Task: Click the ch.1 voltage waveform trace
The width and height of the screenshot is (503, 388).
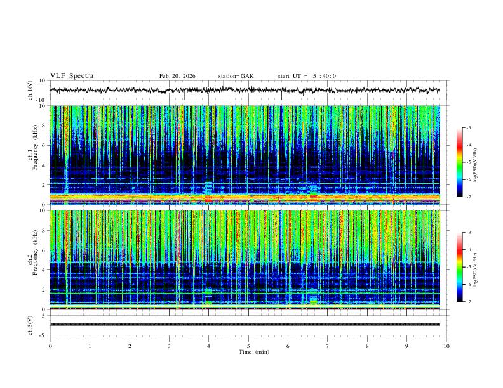Action: coord(245,90)
